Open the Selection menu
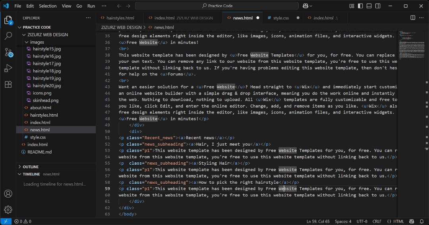This screenshot has height=225, width=429. (48, 6)
